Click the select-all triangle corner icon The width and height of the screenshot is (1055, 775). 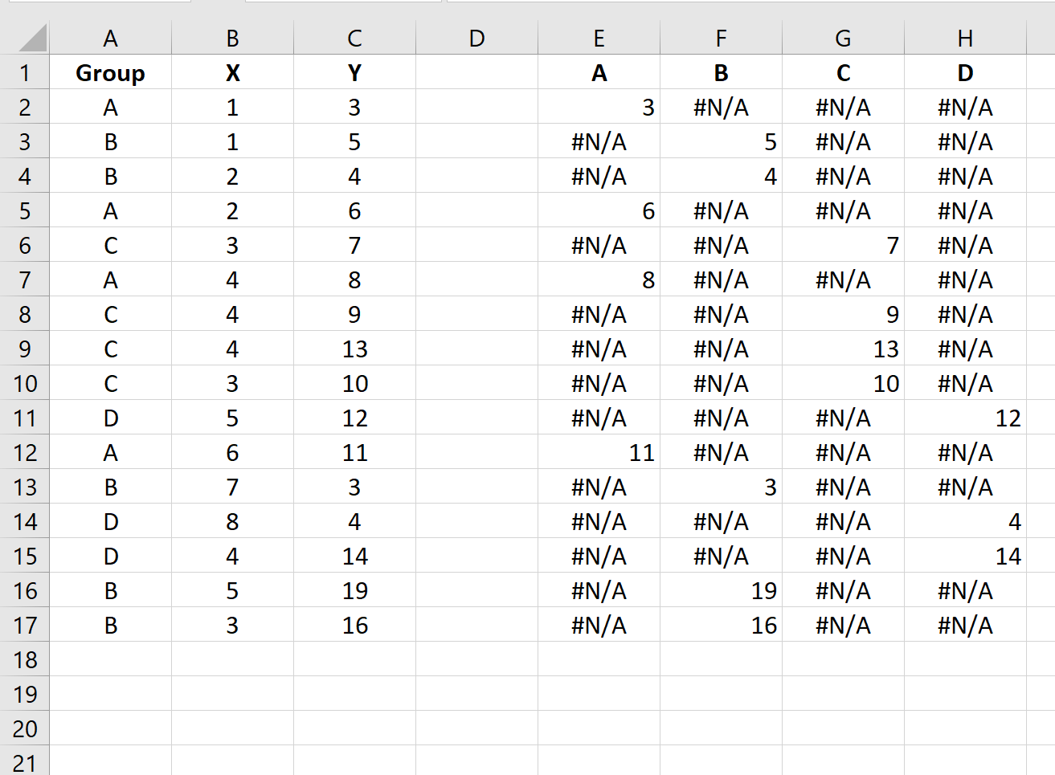point(32,38)
